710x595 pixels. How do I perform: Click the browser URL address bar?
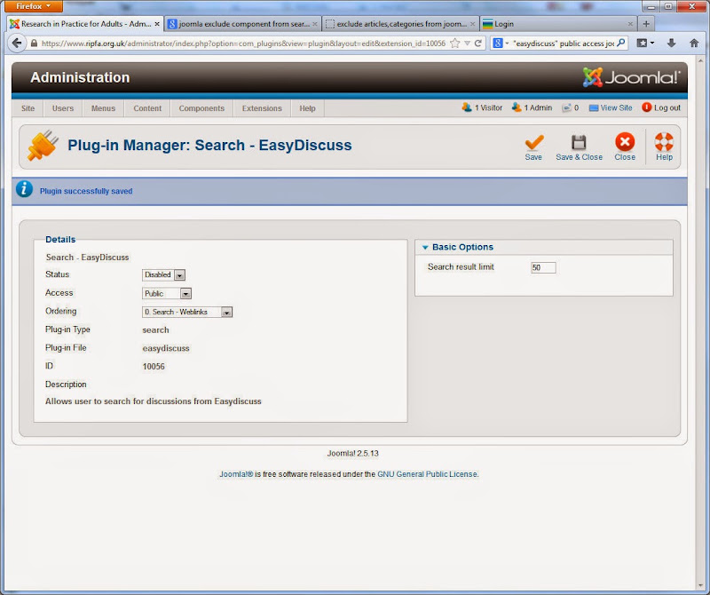pyautogui.click(x=243, y=43)
